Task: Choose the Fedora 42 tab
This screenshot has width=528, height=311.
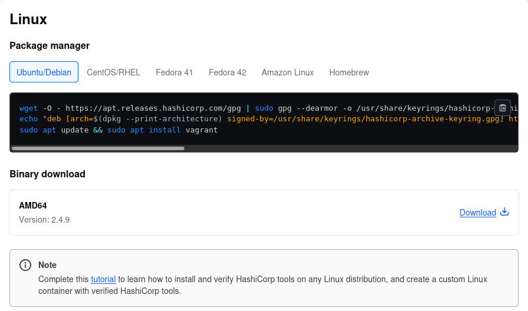Action: tap(227, 72)
